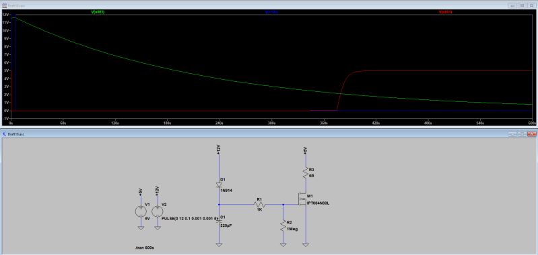Viewport: 538px width, 255px height.
Task: Click the wire junction between D1 and C1
Action: tap(220, 205)
